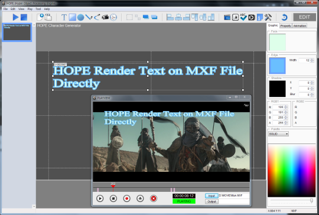Select the Text (T) tool
This screenshot has width=319, height=215.
[x=64, y=17]
